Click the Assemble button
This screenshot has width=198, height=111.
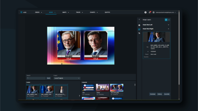pos(167,94)
